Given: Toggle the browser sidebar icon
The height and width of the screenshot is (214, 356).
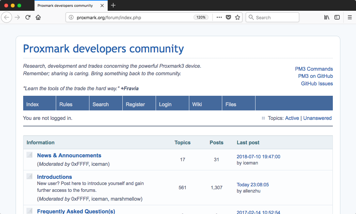Looking at the screenshot, I should [x=337, y=18].
